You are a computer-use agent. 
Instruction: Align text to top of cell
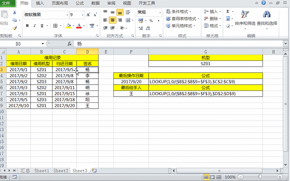point(105,12)
